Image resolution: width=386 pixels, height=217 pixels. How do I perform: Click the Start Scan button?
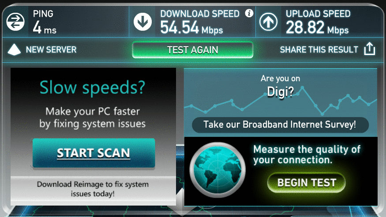coord(94,153)
